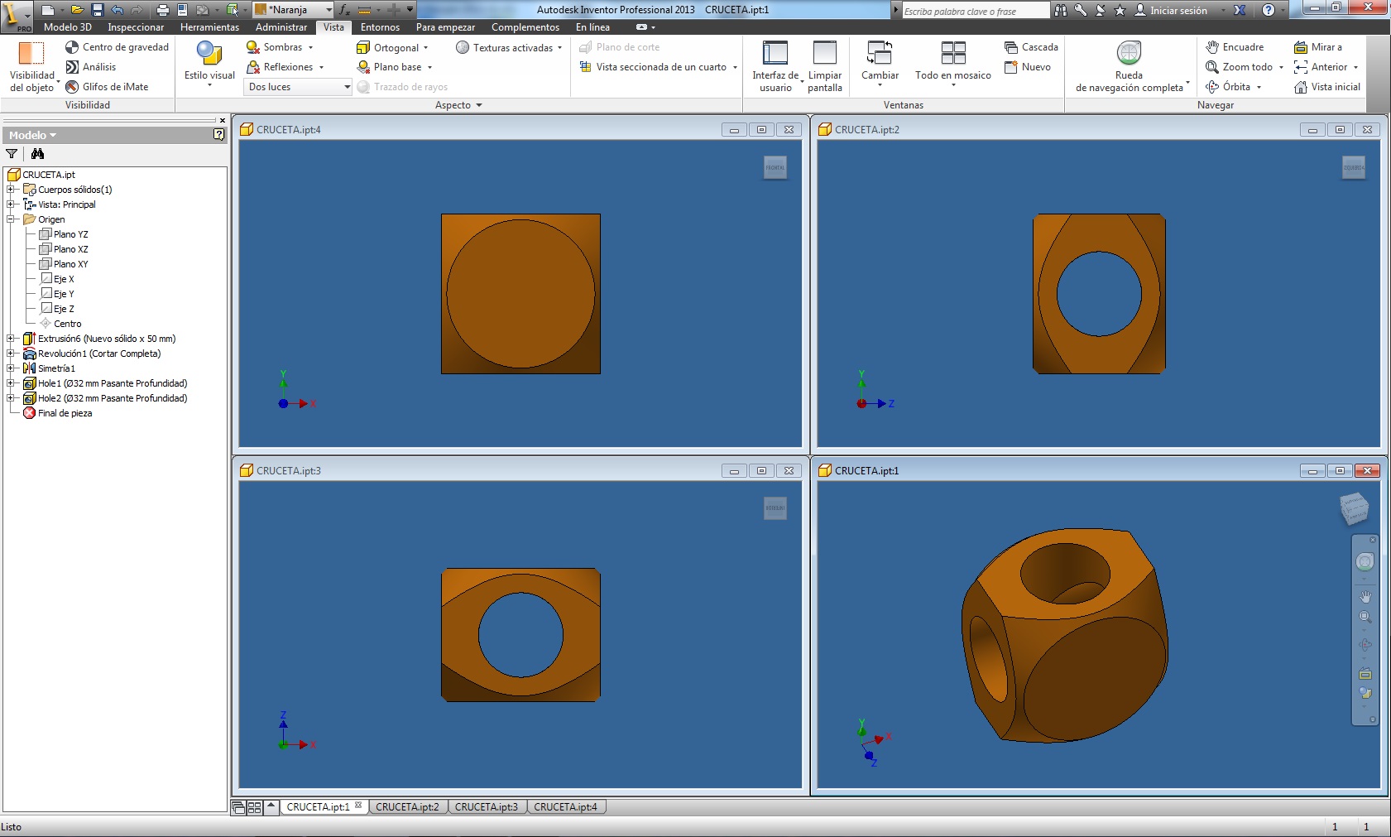Open the Zoom todo dropdown arrow

(x=1281, y=68)
